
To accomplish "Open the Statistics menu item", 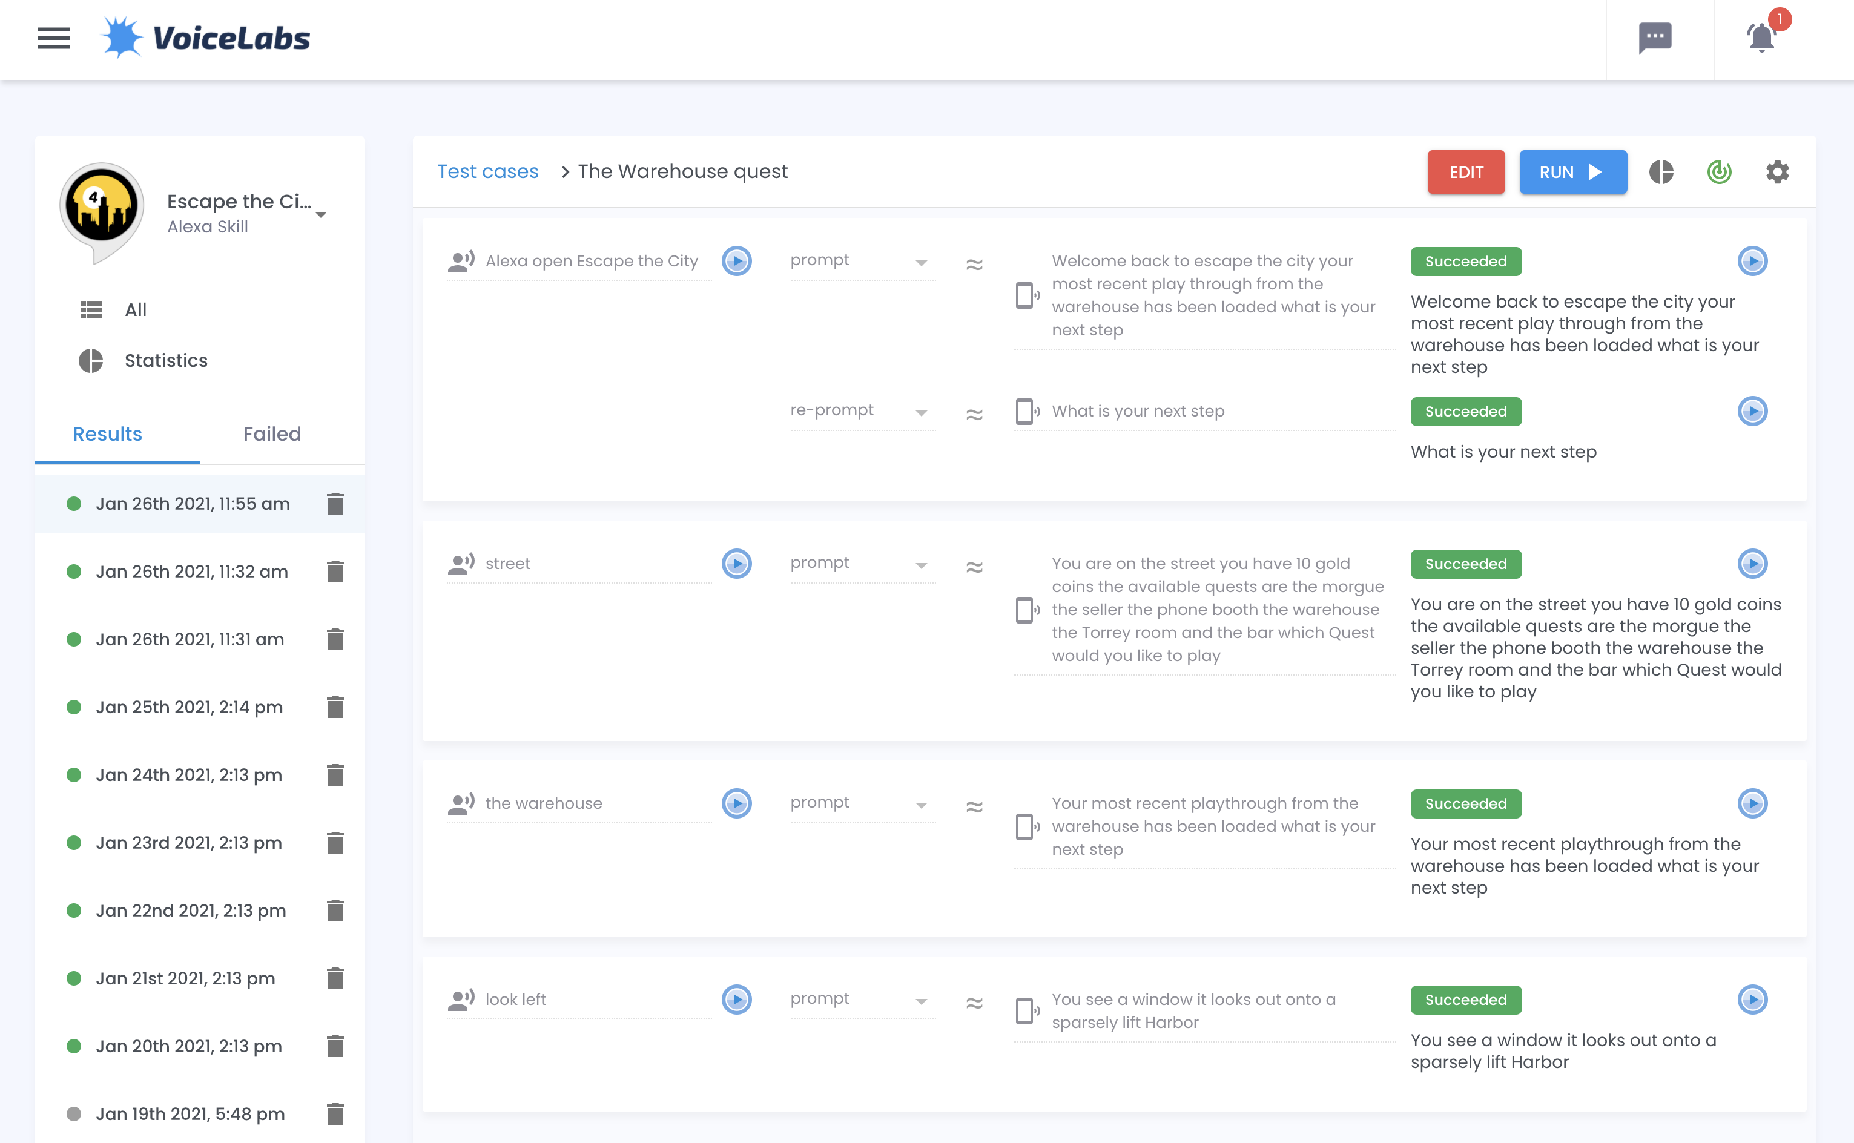I will click(x=165, y=361).
